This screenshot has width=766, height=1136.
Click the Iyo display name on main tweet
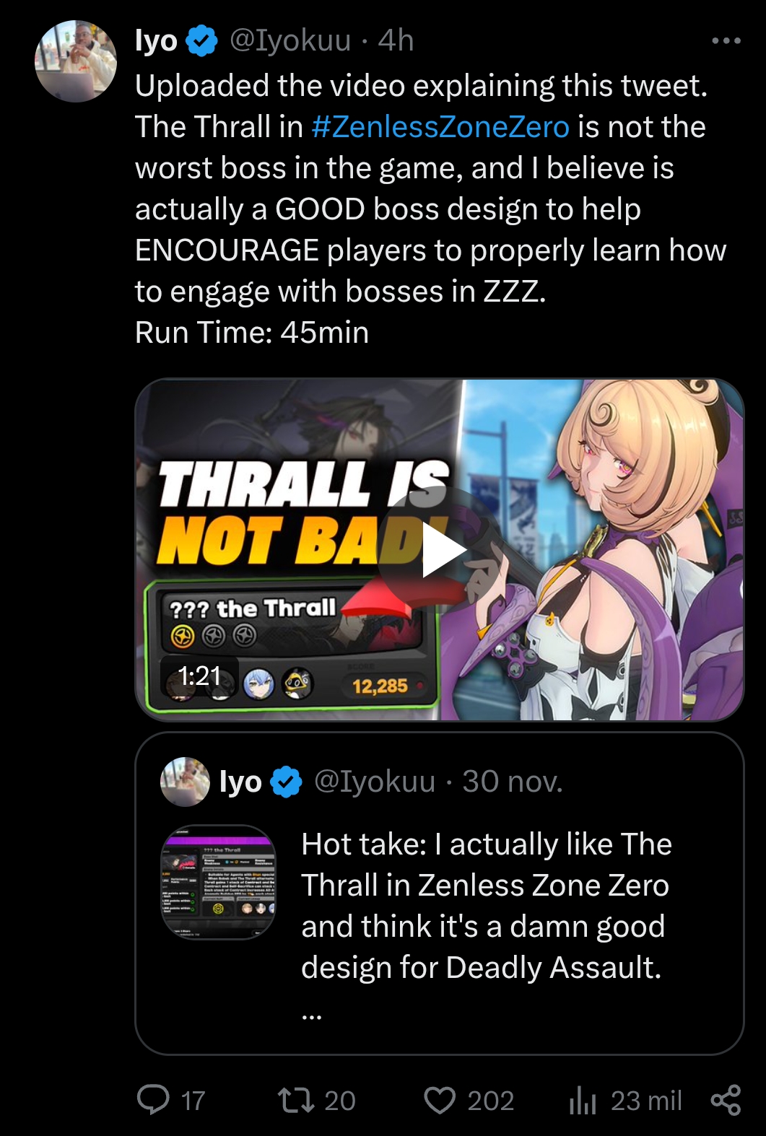156,41
